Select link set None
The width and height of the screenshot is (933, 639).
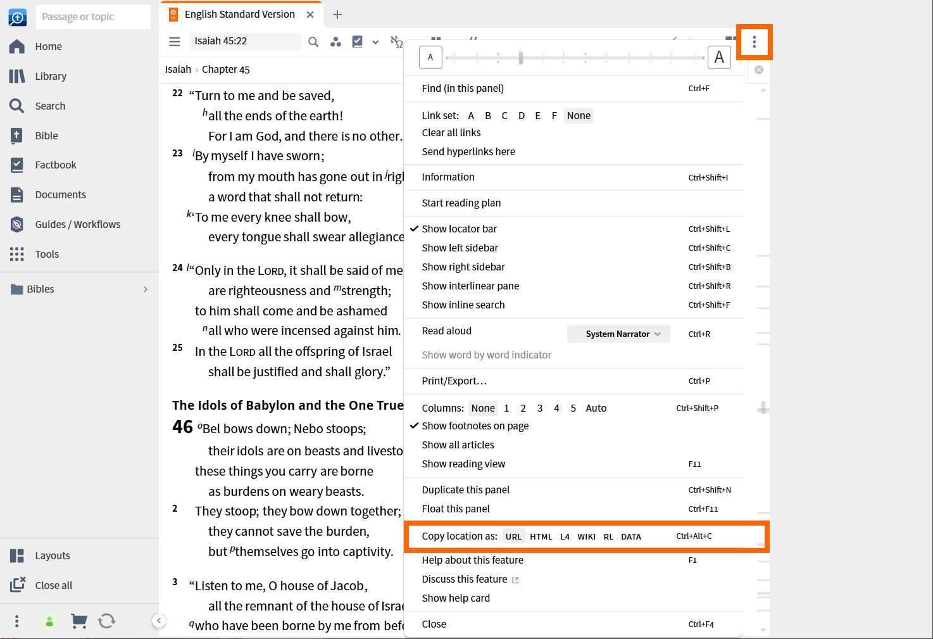click(579, 115)
